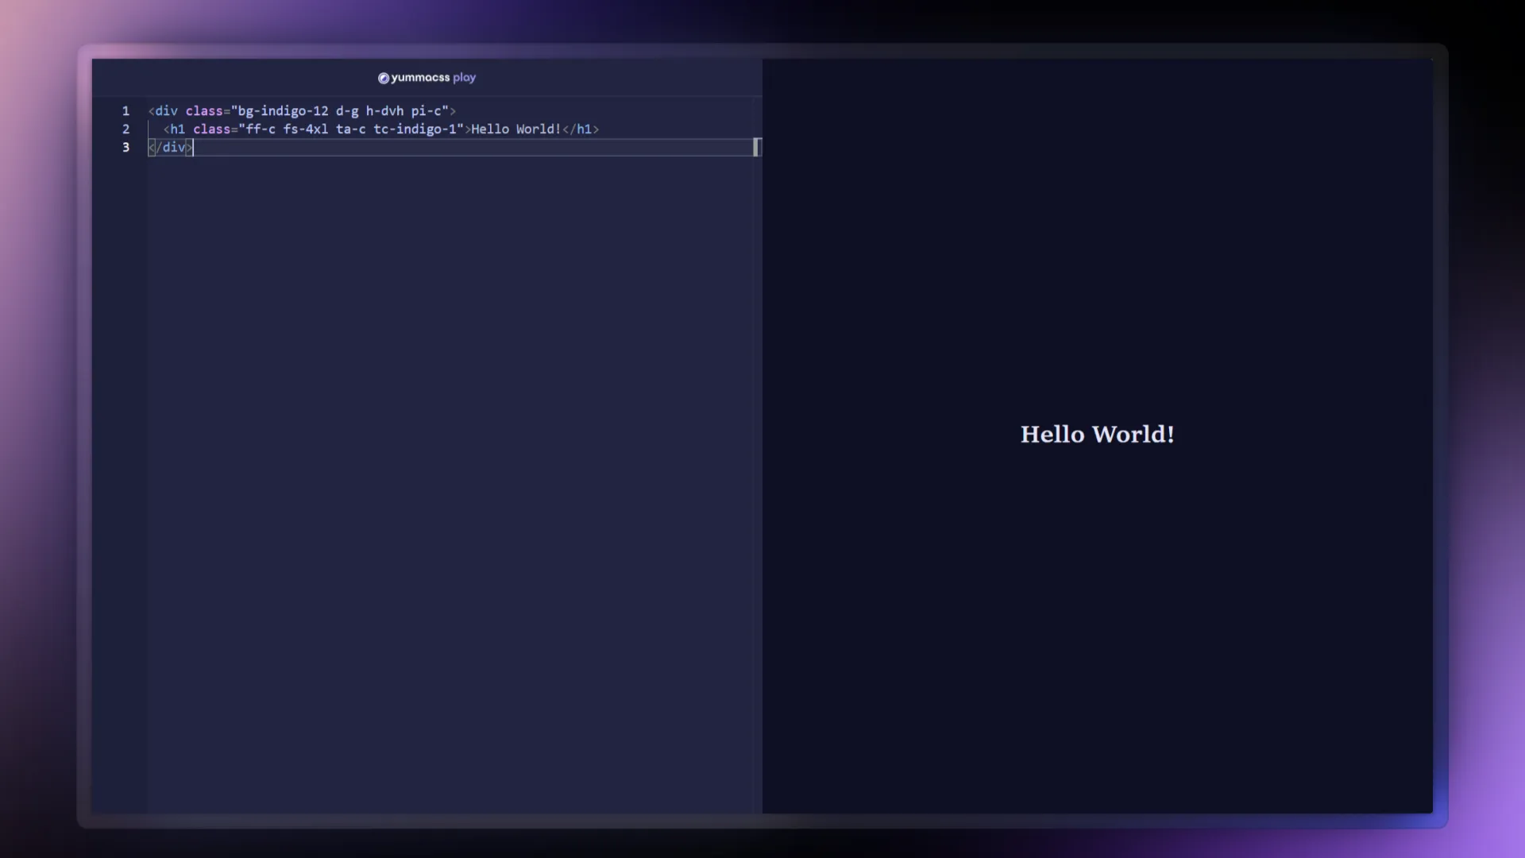This screenshot has height=858, width=1525.
Task: Click the yummacss logo icon
Action: point(384,78)
